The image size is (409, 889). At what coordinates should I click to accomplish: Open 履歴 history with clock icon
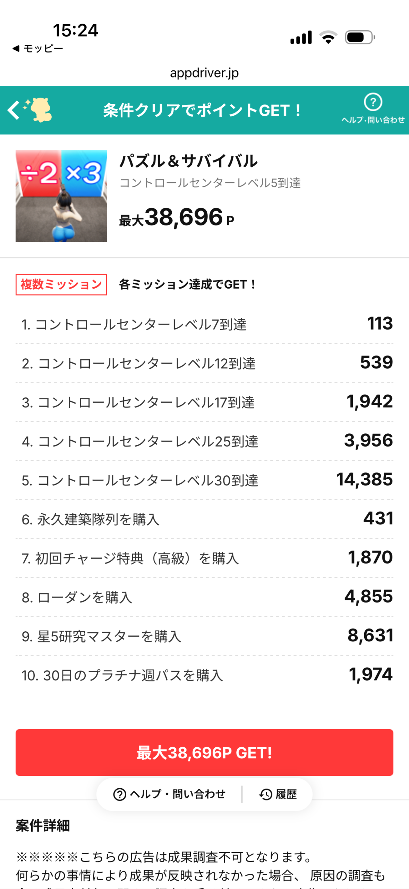(278, 794)
